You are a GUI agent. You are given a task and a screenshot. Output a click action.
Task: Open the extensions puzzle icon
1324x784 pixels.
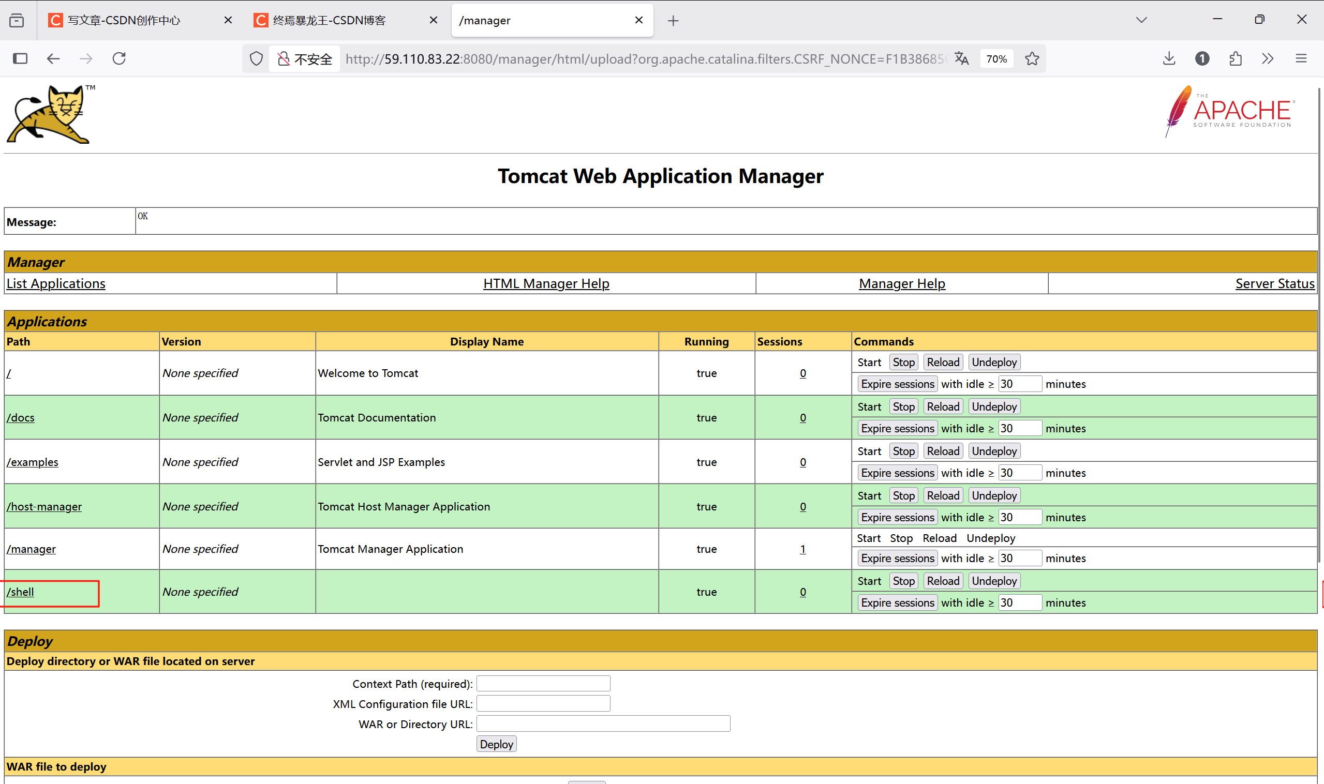click(x=1235, y=58)
